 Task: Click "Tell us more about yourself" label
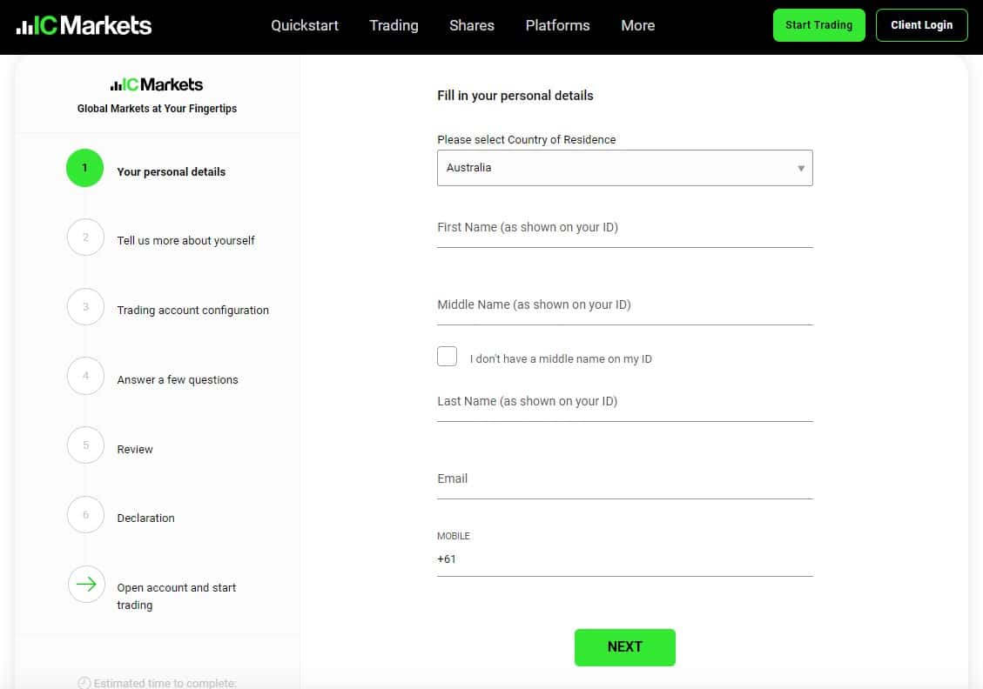pyautogui.click(x=185, y=240)
